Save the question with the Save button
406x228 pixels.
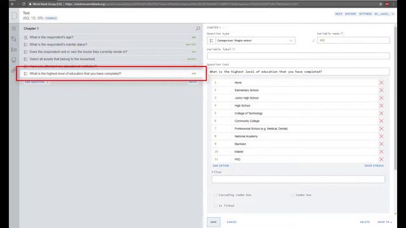[214, 222]
